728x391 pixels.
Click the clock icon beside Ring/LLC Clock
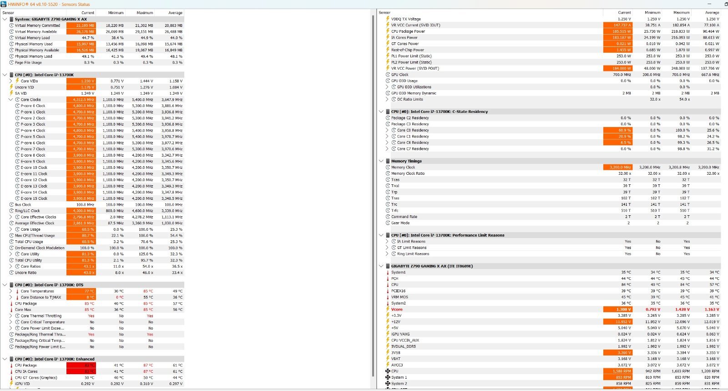pos(11,211)
